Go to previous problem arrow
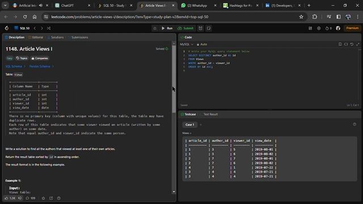This screenshot has height=204, width=363. (35, 28)
